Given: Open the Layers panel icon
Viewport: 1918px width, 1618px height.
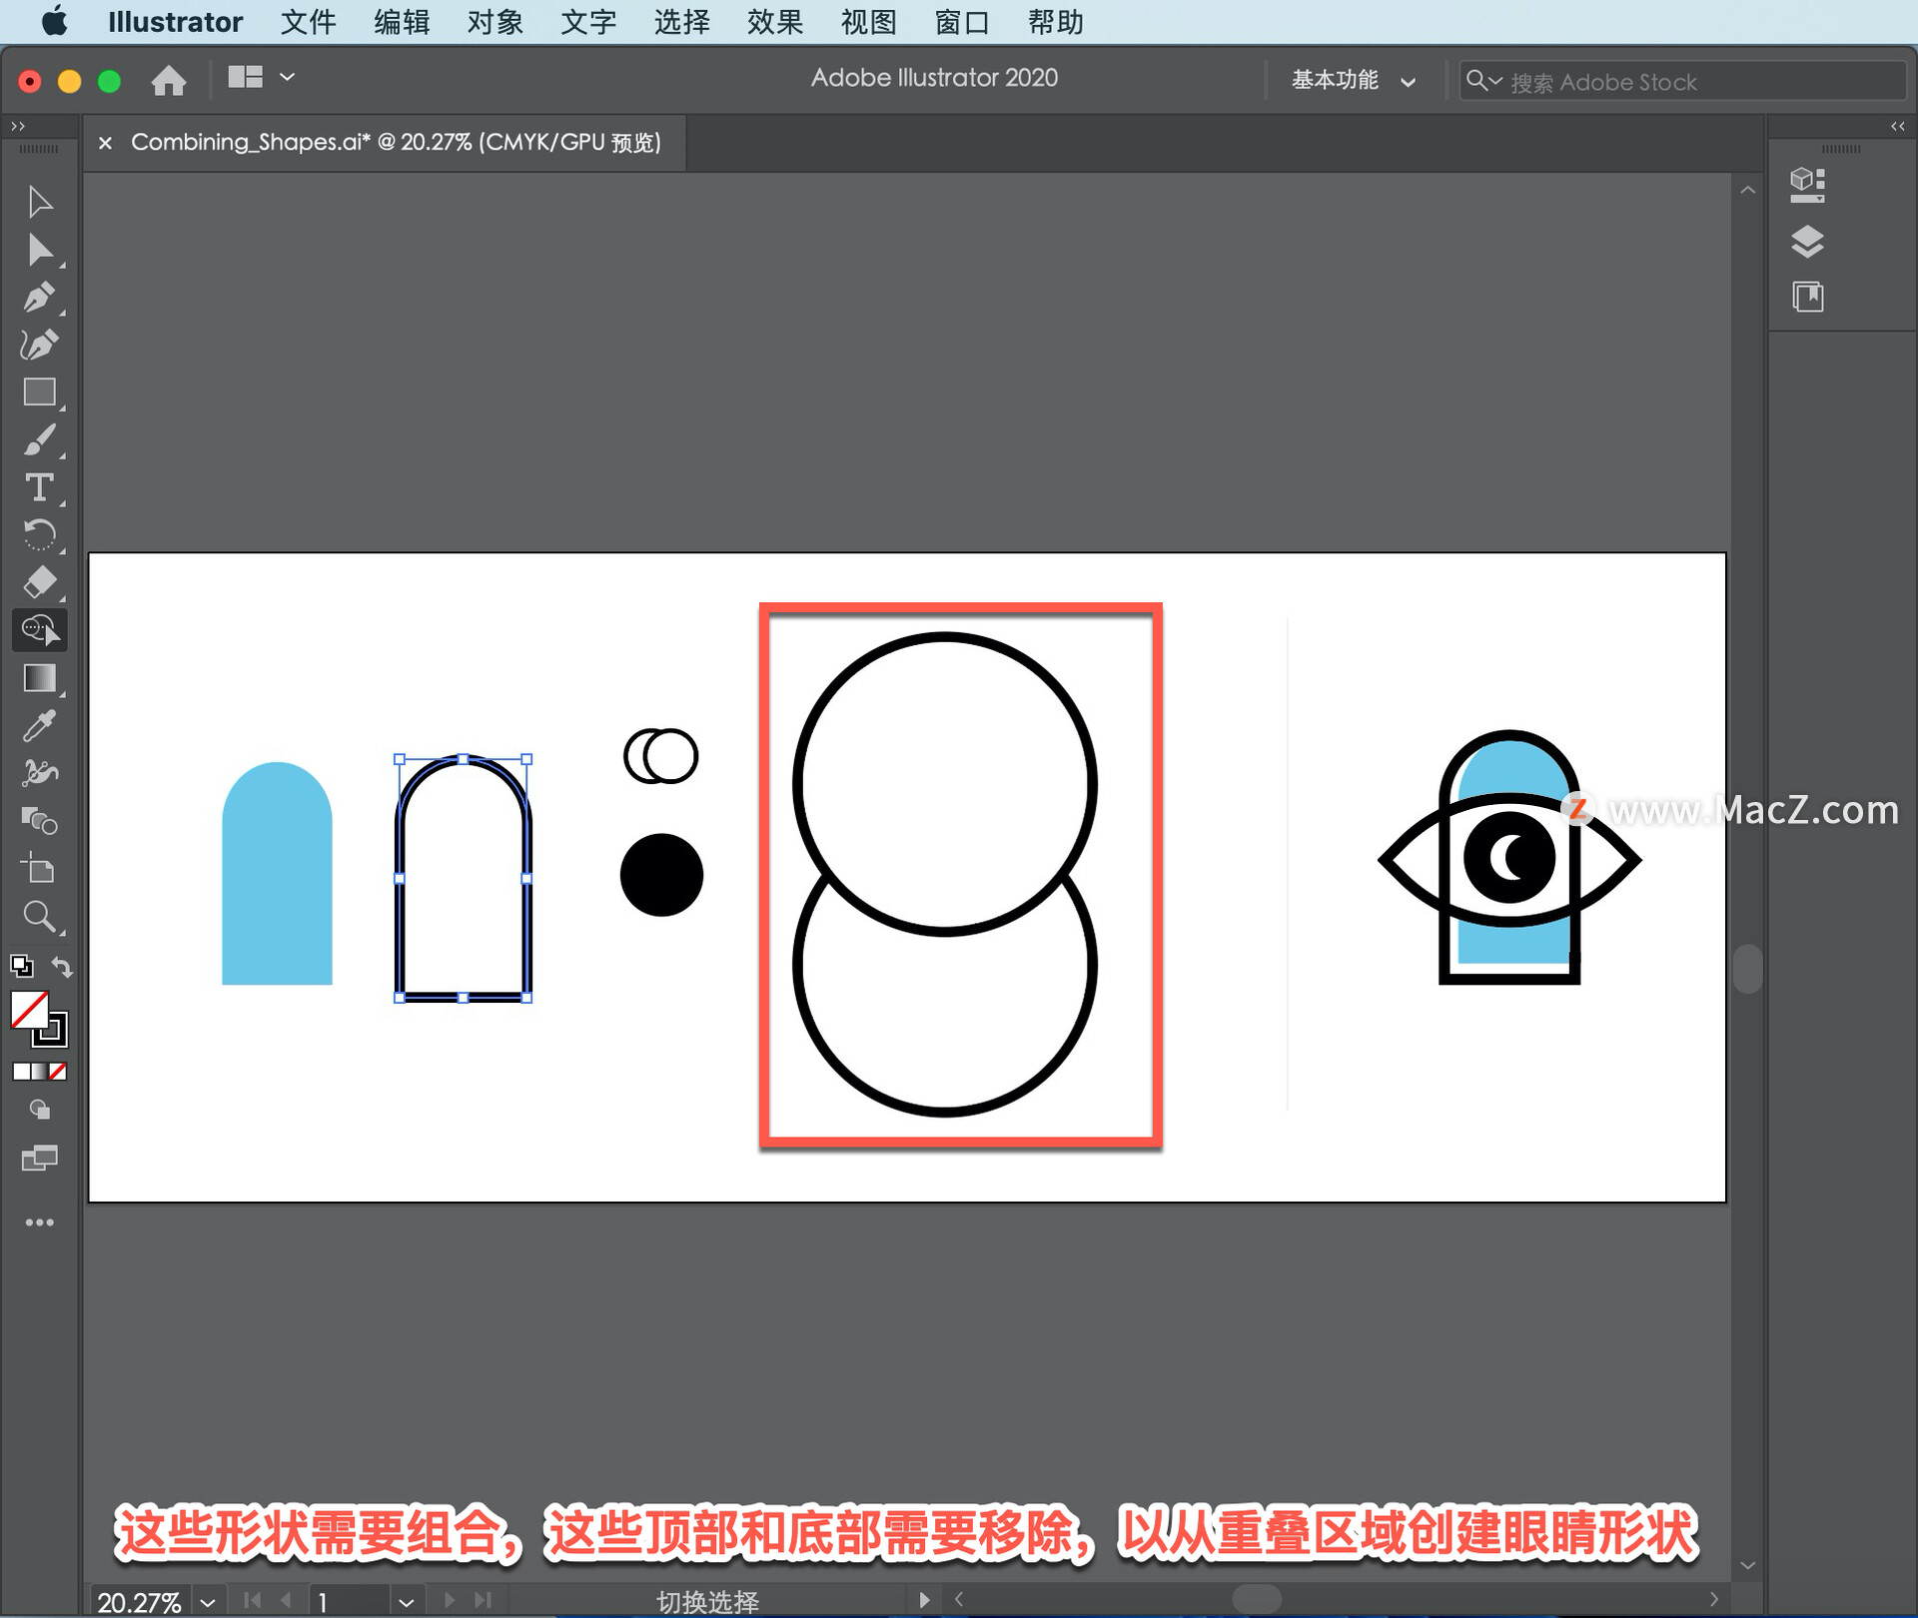Looking at the screenshot, I should point(1807,241).
